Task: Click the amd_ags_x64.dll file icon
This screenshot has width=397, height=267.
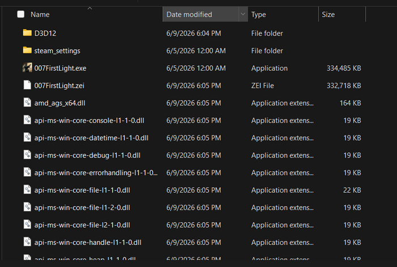Action: pos(27,103)
